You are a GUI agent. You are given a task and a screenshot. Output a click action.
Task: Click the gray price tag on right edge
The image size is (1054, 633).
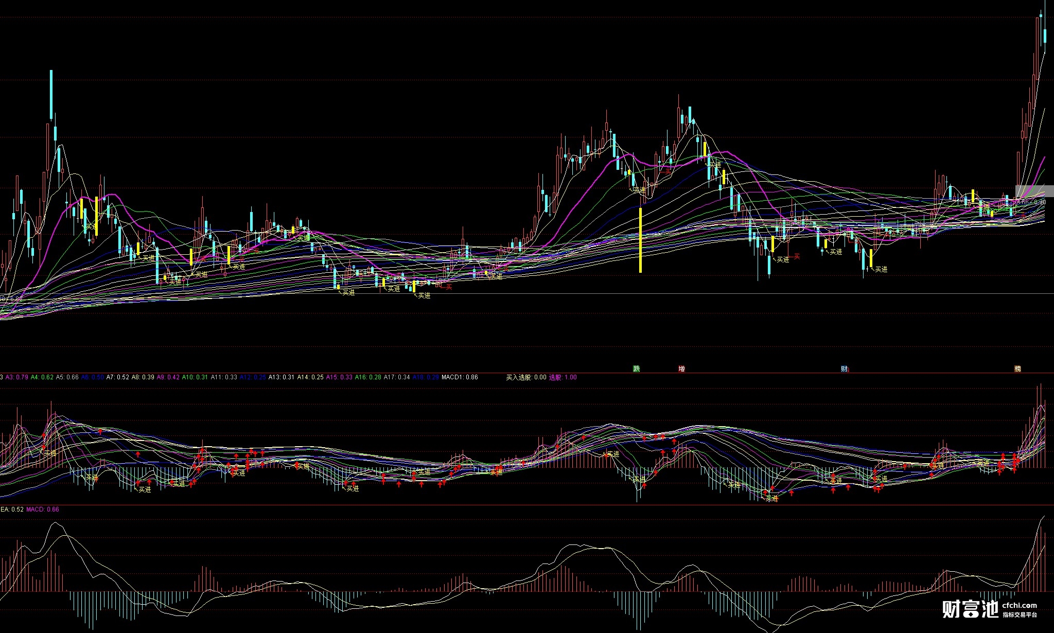pyautogui.click(x=1034, y=191)
